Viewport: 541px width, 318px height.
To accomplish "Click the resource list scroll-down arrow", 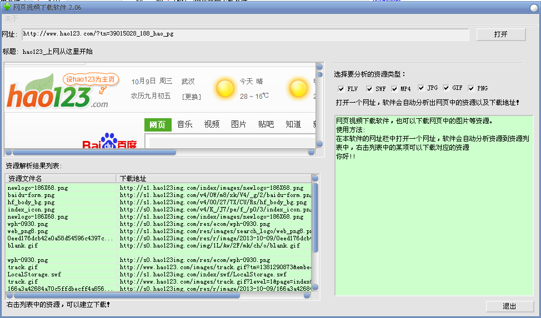I will (315, 287).
